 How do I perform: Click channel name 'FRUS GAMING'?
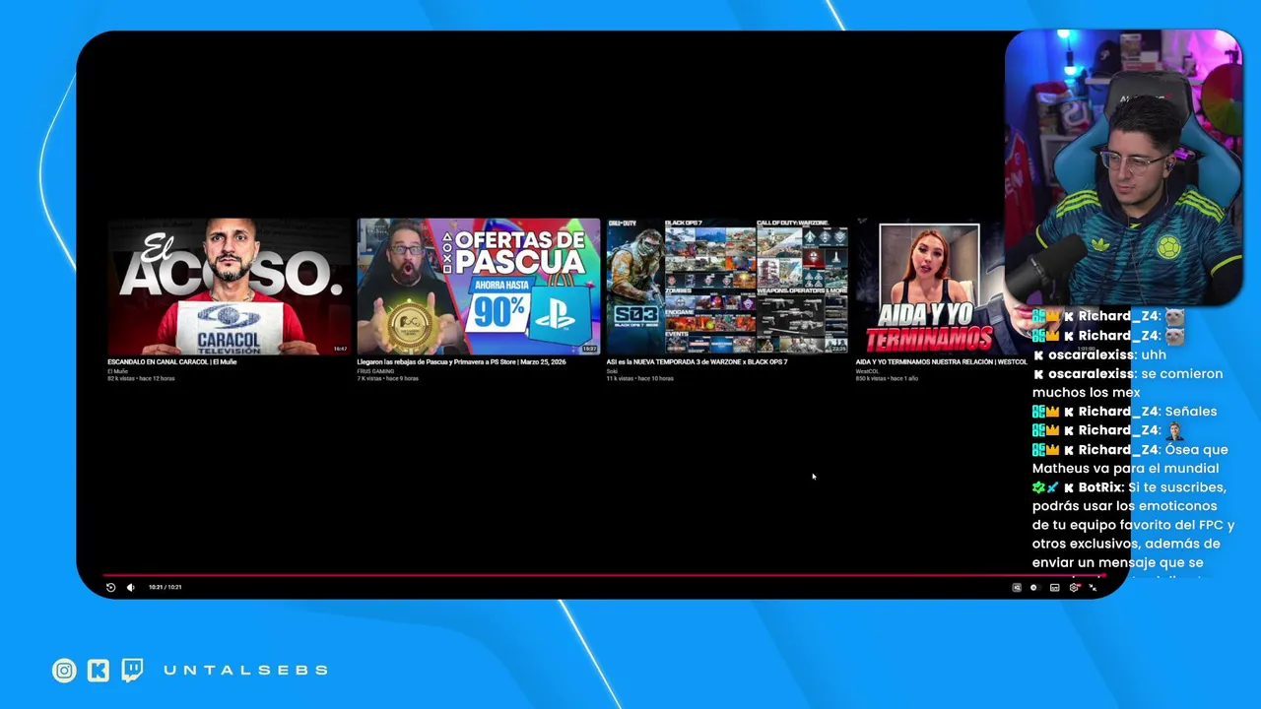[374, 371]
